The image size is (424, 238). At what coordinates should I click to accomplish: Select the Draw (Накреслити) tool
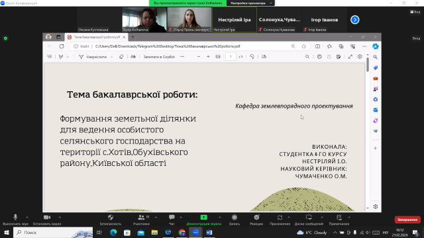pyautogui.click(x=93, y=57)
